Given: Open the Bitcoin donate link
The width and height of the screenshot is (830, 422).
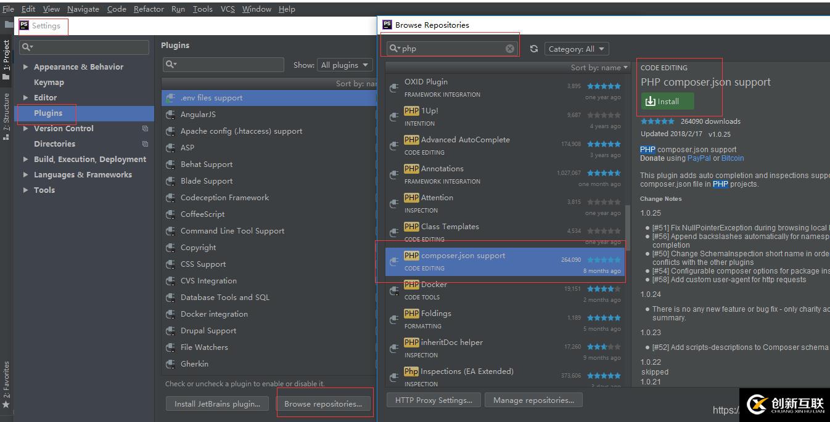Looking at the screenshot, I should [x=733, y=158].
